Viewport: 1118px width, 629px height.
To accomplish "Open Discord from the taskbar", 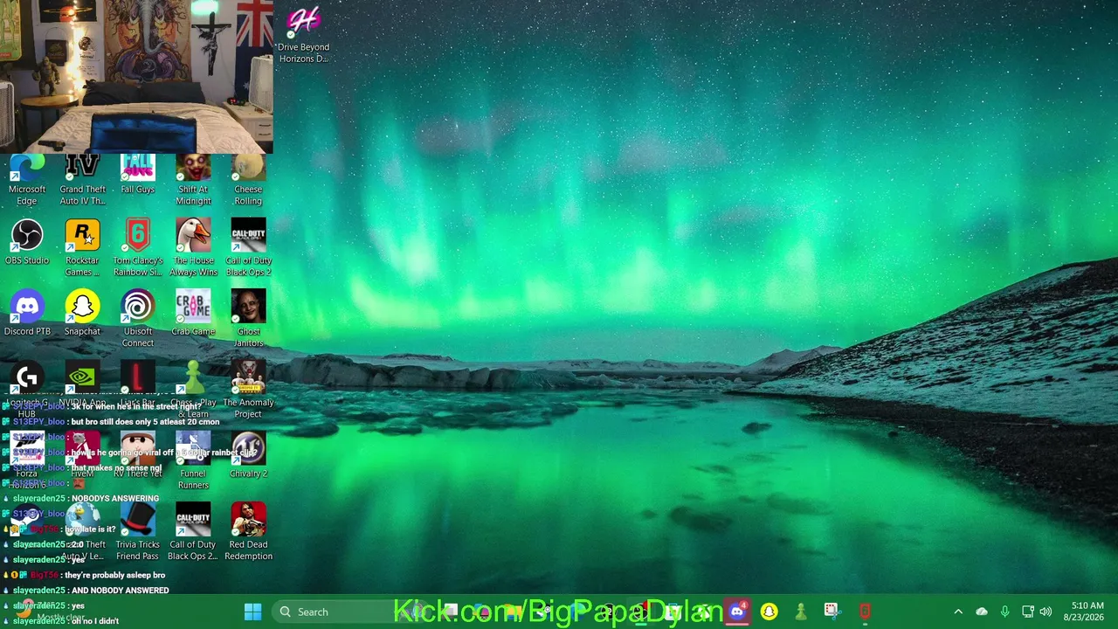I will click(737, 612).
